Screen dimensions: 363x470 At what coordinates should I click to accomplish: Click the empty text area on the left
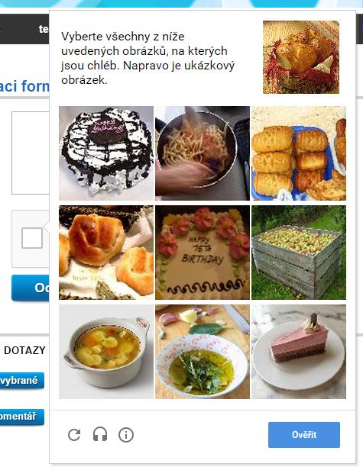(31, 153)
